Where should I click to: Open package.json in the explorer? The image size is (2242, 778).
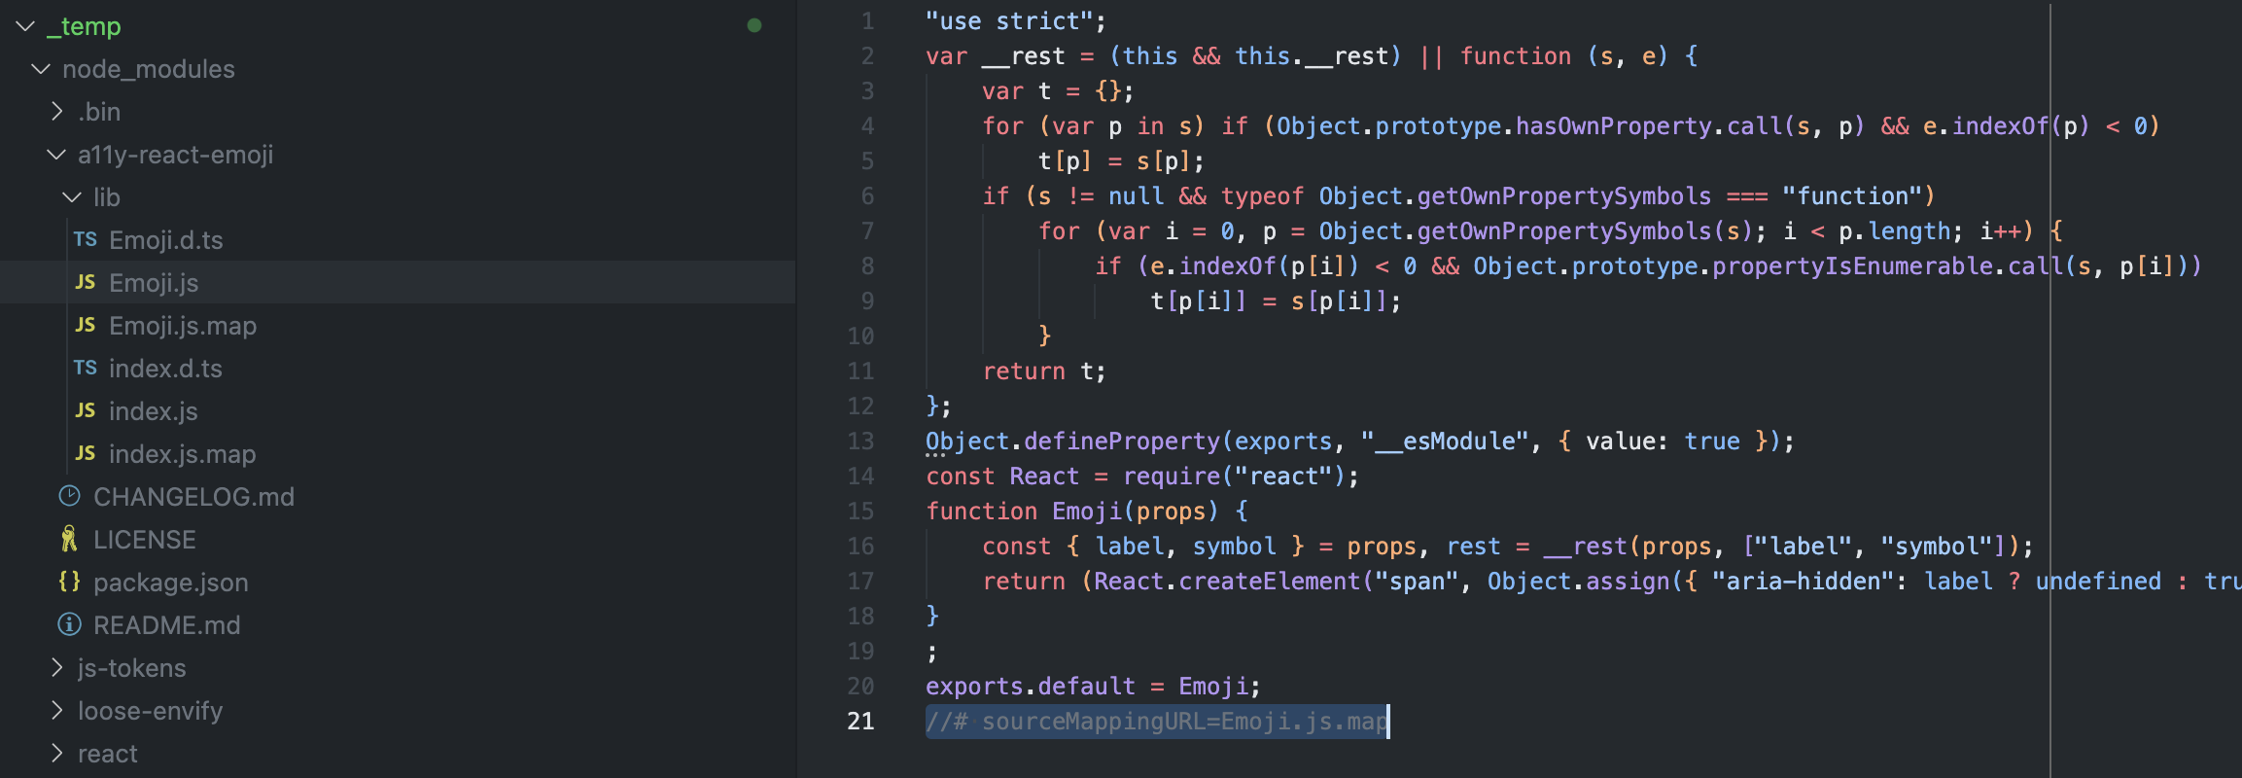(x=171, y=583)
